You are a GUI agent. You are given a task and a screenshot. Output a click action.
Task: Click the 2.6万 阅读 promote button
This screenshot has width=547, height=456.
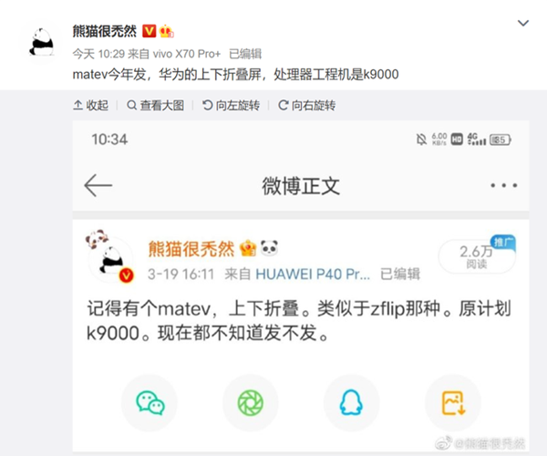click(477, 255)
